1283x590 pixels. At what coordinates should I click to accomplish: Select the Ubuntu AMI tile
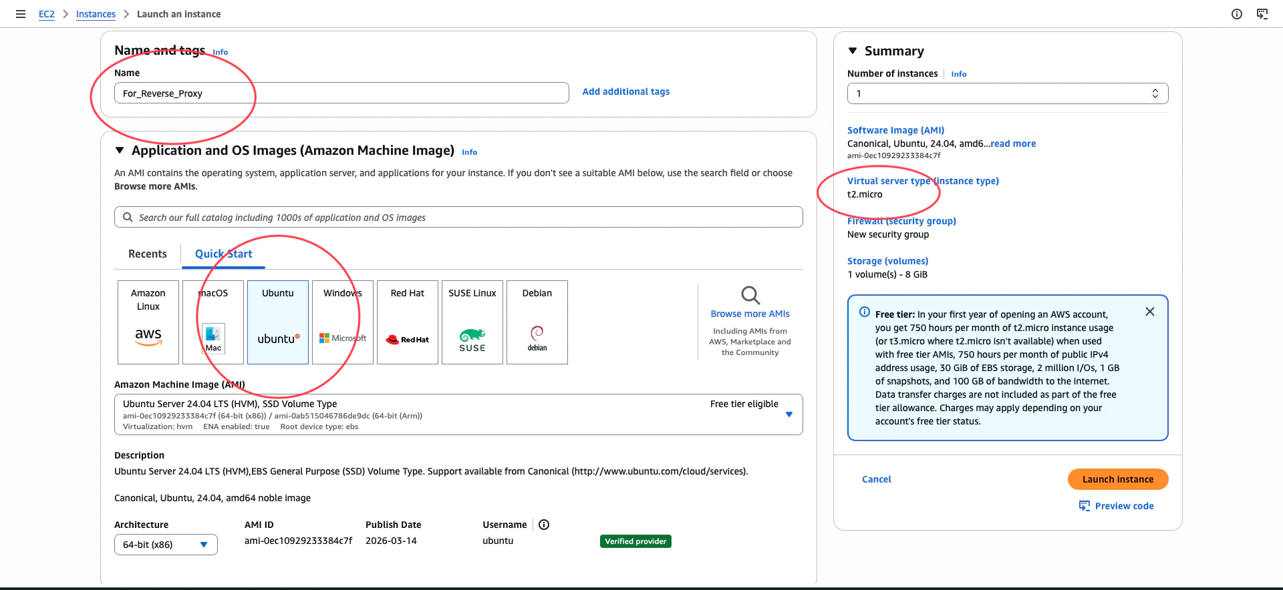[x=278, y=322]
